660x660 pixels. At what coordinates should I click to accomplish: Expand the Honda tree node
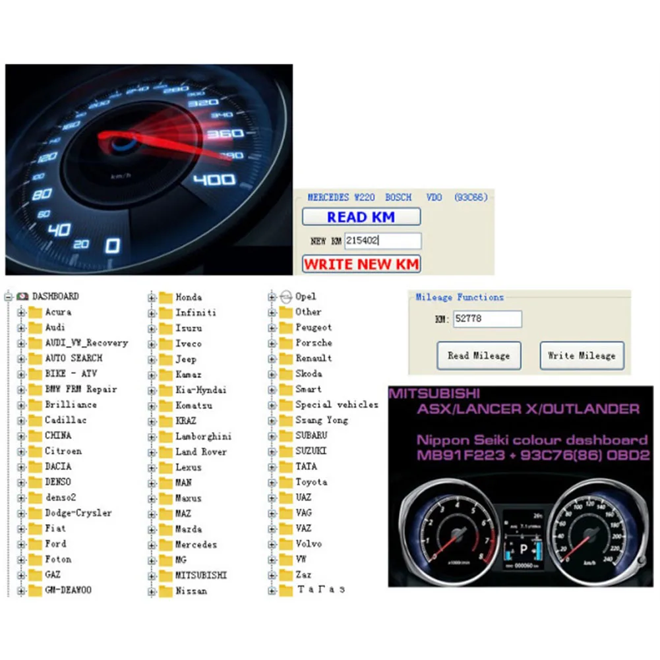[x=152, y=298]
